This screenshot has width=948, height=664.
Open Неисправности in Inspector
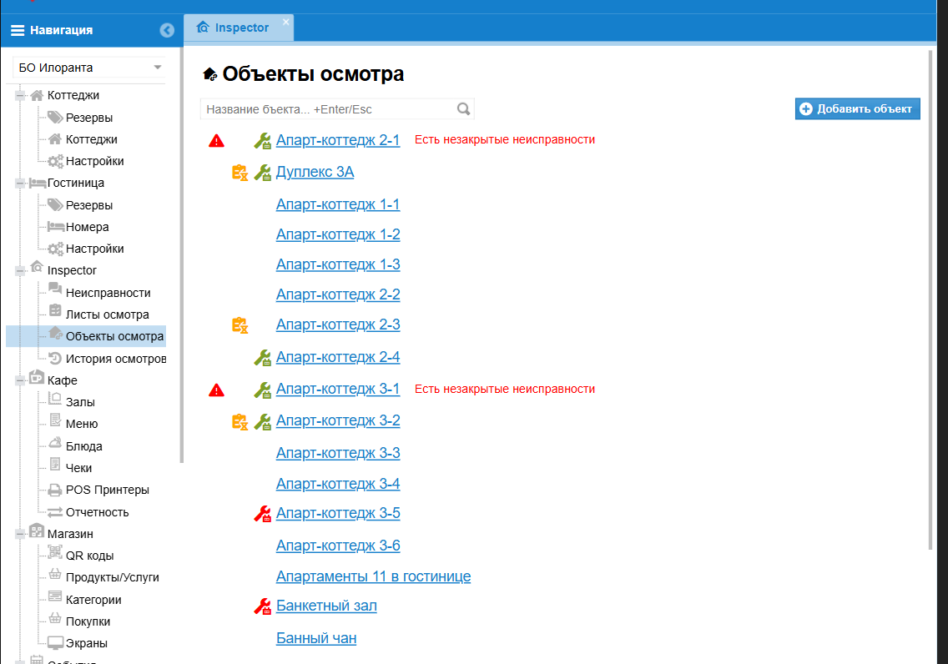(108, 293)
